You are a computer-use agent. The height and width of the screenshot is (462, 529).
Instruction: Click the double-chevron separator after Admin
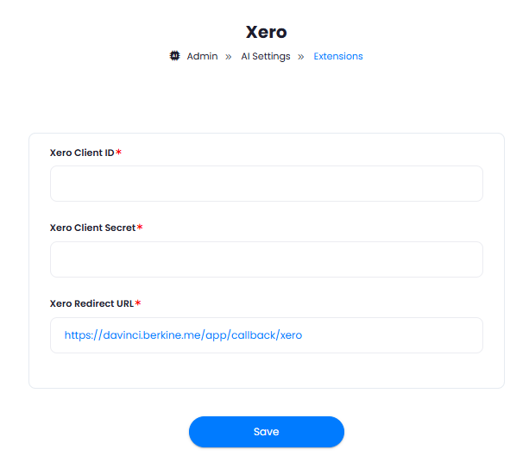[229, 57]
